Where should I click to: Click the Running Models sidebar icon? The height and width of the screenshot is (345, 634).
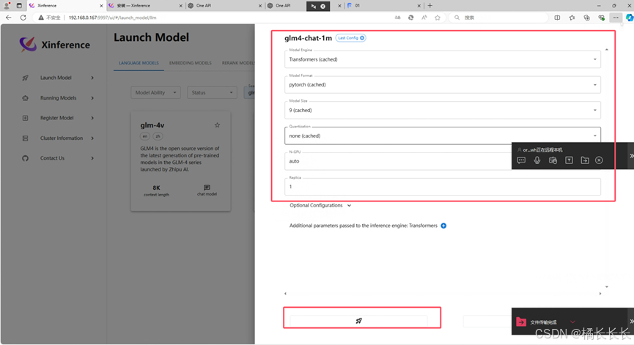[26, 97]
